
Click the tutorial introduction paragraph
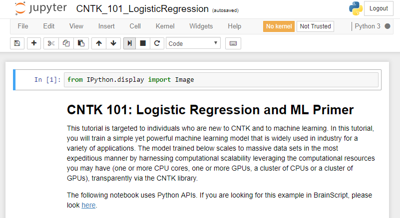[221, 153]
